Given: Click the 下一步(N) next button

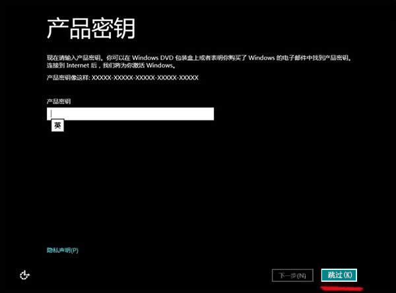Looking at the screenshot, I should pyautogui.click(x=292, y=275).
